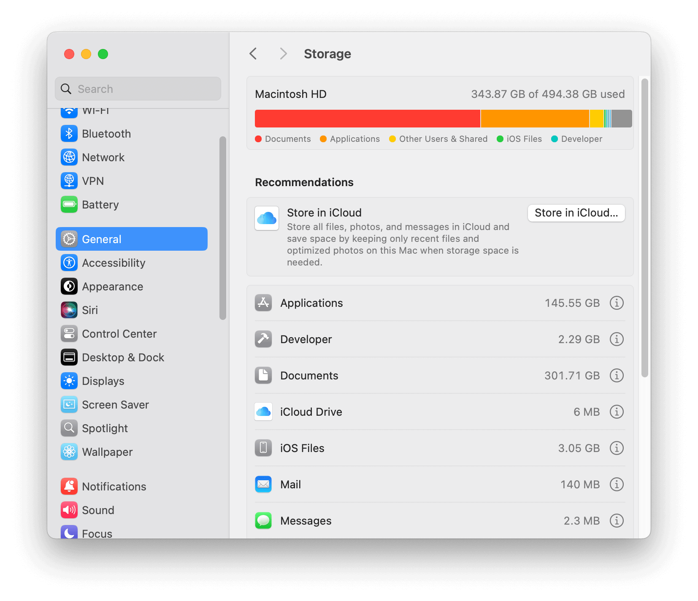The width and height of the screenshot is (698, 601).
Task: Select the Control Center sidebar label
Action: click(x=119, y=334)
